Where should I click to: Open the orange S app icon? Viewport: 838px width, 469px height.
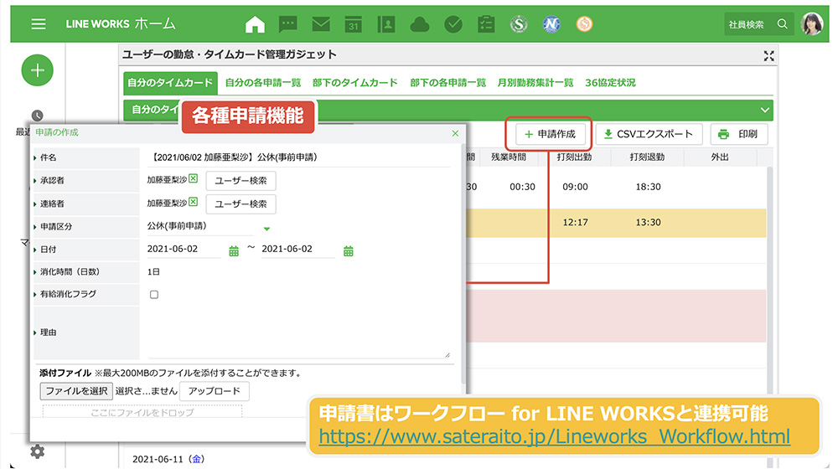[584, 24]
